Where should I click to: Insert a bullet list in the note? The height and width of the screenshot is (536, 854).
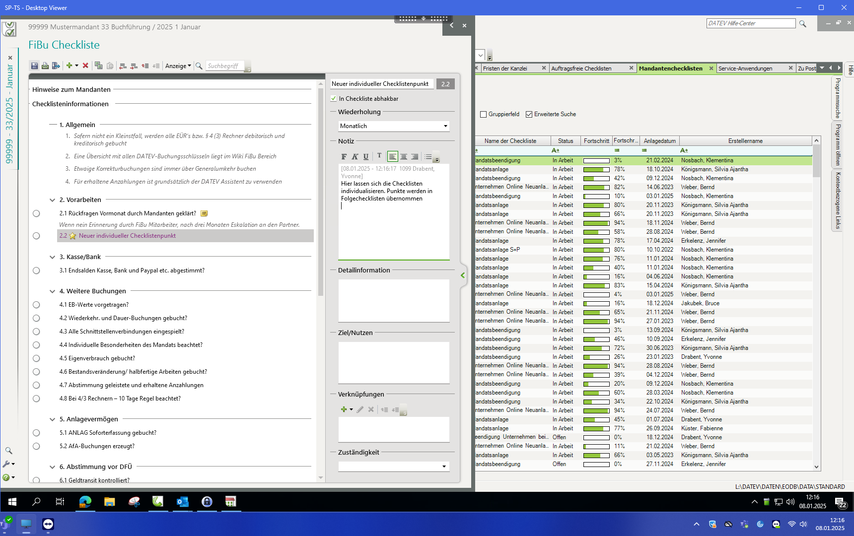428,157
